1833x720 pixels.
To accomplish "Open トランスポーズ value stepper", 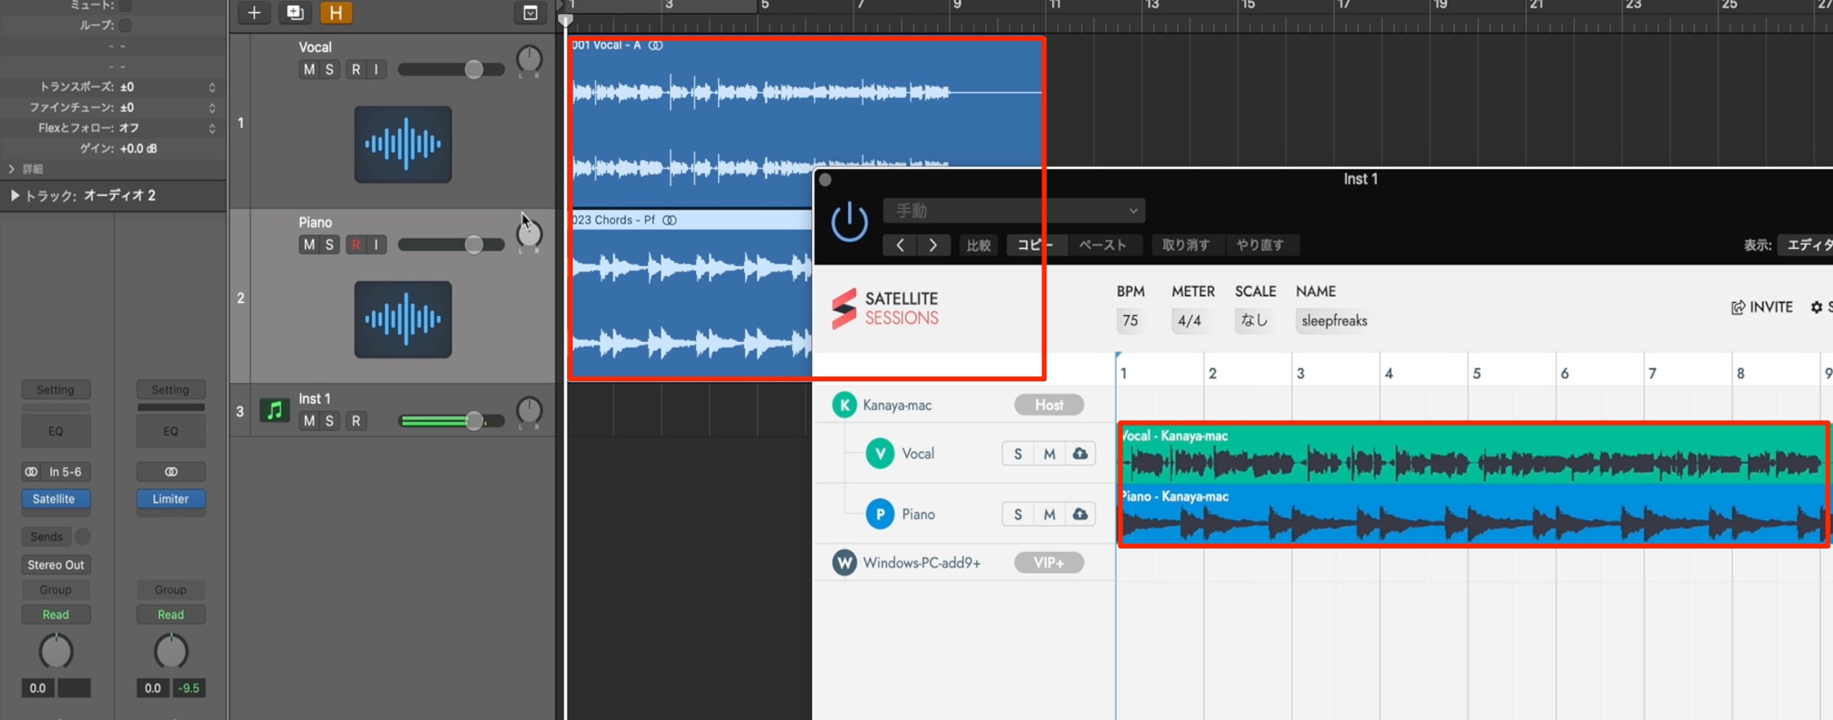I will 212,87.
